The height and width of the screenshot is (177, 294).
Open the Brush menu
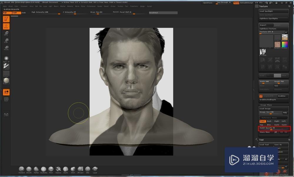tap(11, 6)
